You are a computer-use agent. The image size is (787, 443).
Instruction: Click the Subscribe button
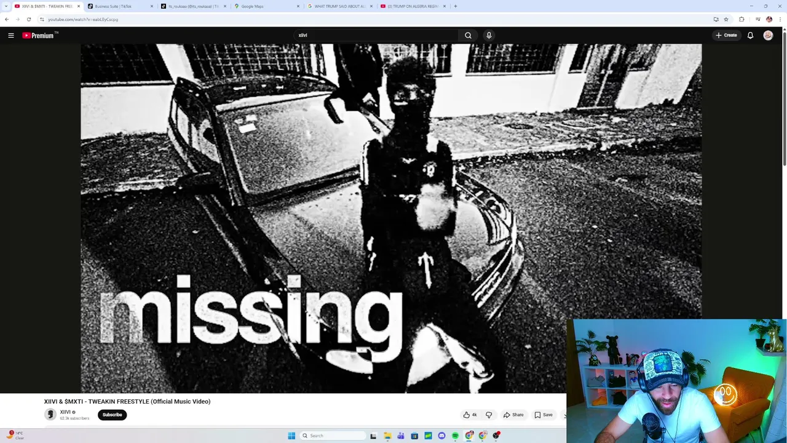pos(112,415)
